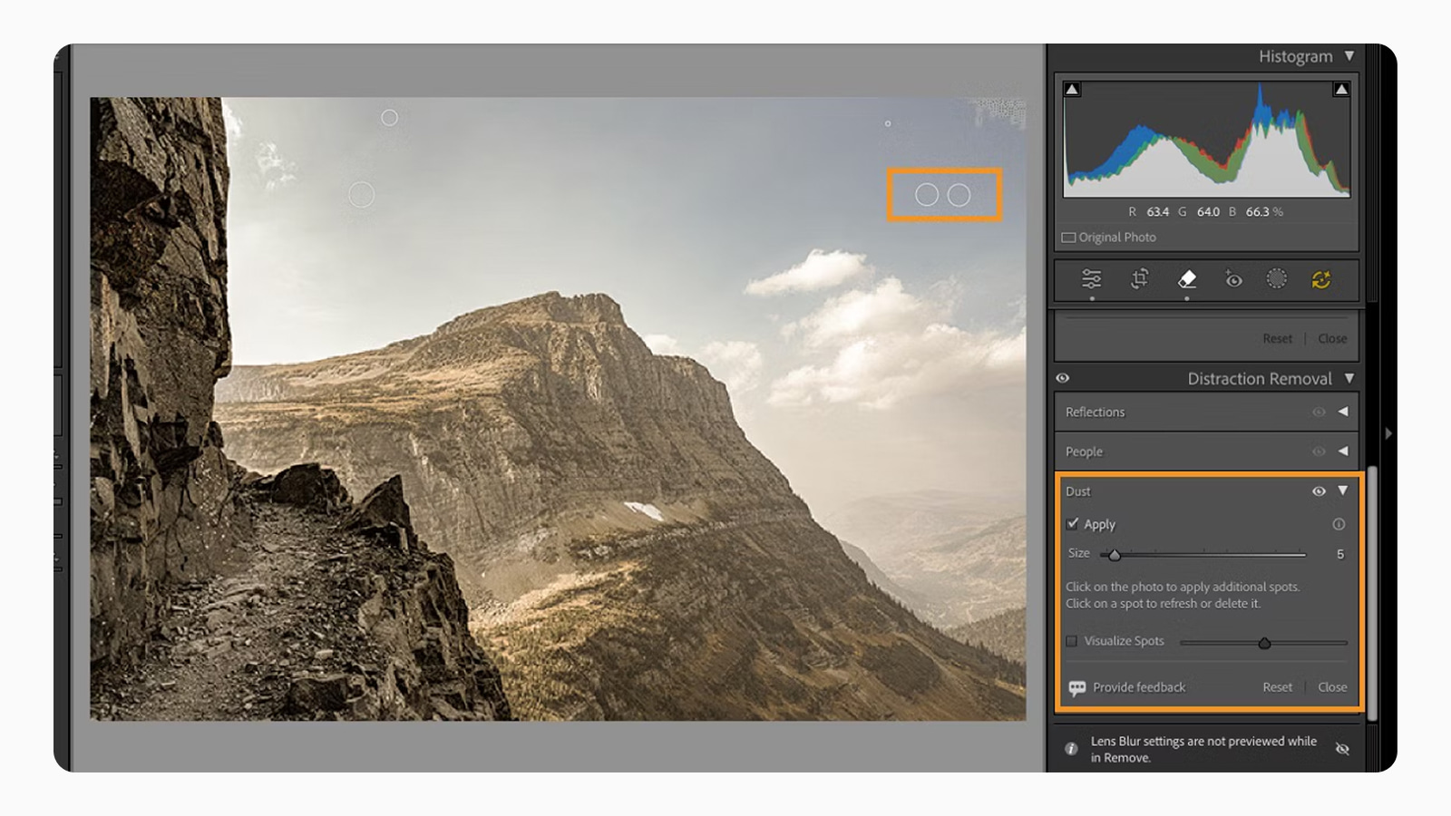
Task: Click the highlight clipping triangle on histogram
Action: 1339,89
